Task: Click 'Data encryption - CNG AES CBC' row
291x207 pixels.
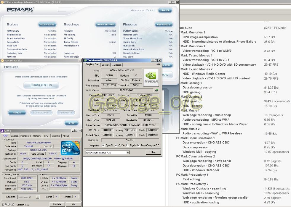Action: pyautogui.click(x=229, y=143)
